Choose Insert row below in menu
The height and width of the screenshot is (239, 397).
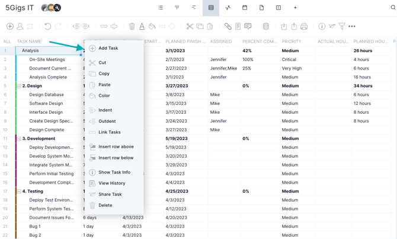(114, 158)
